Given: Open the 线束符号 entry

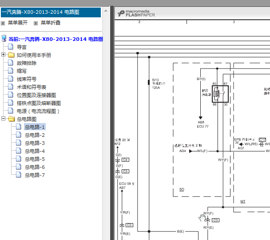Looking at the screenshot, I should pos(27,79).
